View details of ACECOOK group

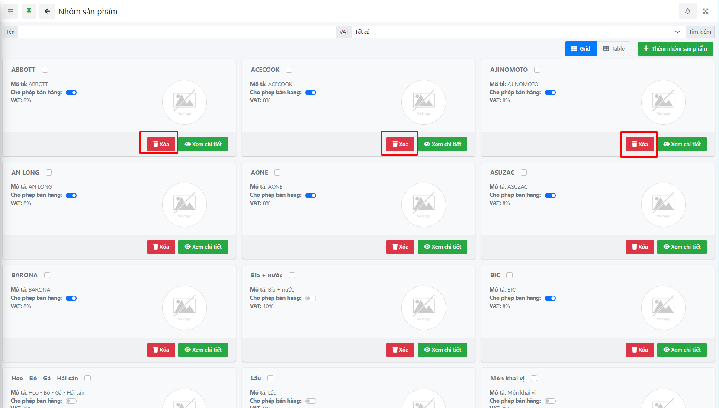pos(442,144)
